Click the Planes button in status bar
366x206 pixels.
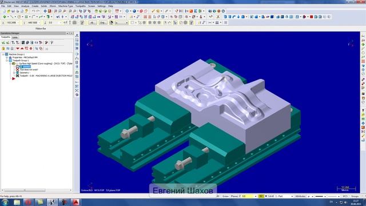pos(234,196)
